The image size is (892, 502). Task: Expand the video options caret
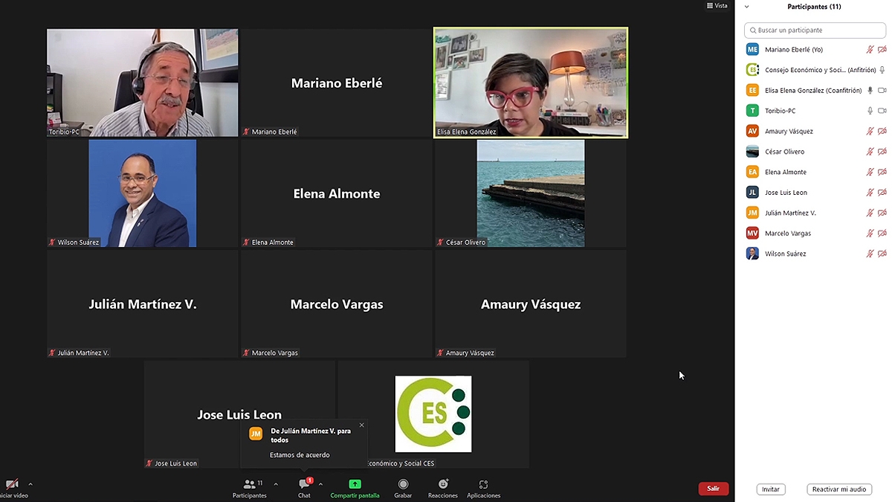click(x=30, y=484)
